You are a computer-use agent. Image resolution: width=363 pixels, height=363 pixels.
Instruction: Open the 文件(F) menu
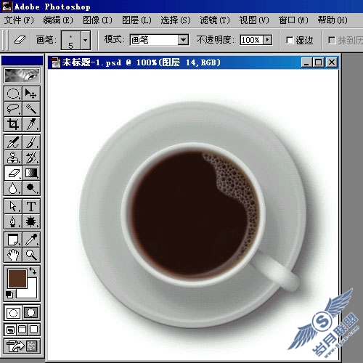click(x=19, y=20)
